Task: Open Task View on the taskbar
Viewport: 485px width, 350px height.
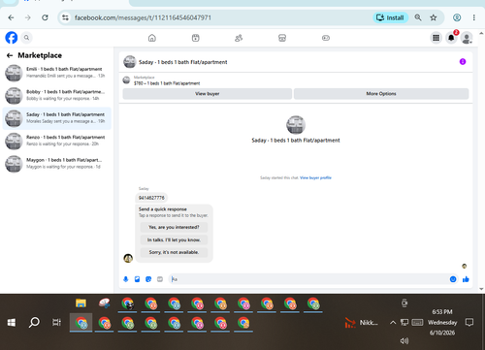Action: pyautogui.click(x=56, y=323)
